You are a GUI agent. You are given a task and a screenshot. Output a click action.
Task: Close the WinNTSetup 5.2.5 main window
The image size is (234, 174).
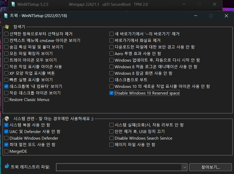pyautogui.click(x=215, y=4)
